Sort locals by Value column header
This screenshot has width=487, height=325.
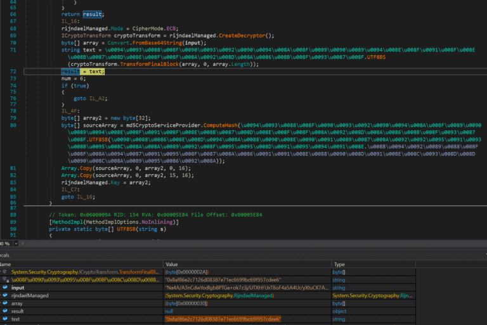pyautogui.click(x=247, y=264)
